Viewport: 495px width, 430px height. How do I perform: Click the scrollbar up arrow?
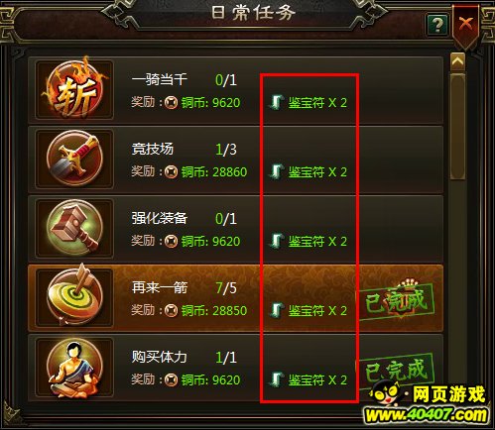(458, 61)
